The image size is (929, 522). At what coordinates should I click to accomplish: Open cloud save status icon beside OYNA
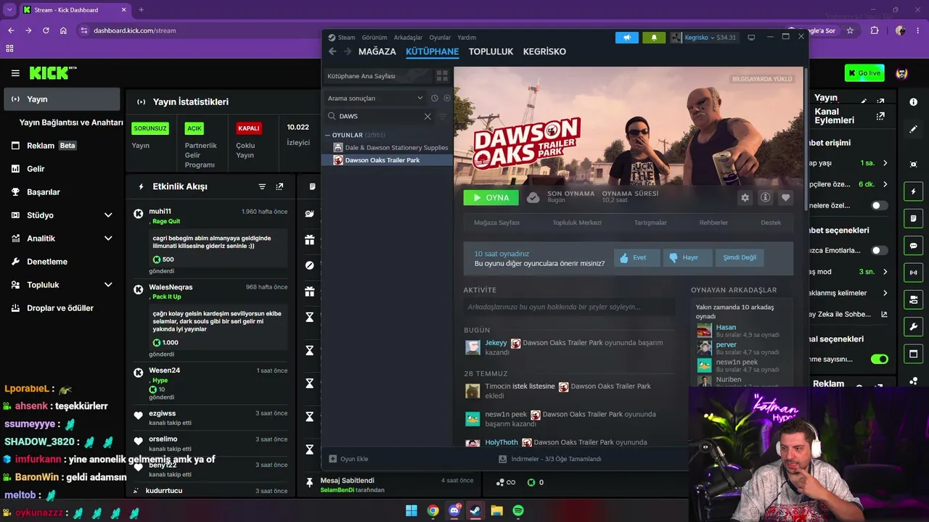click(533, 197)
